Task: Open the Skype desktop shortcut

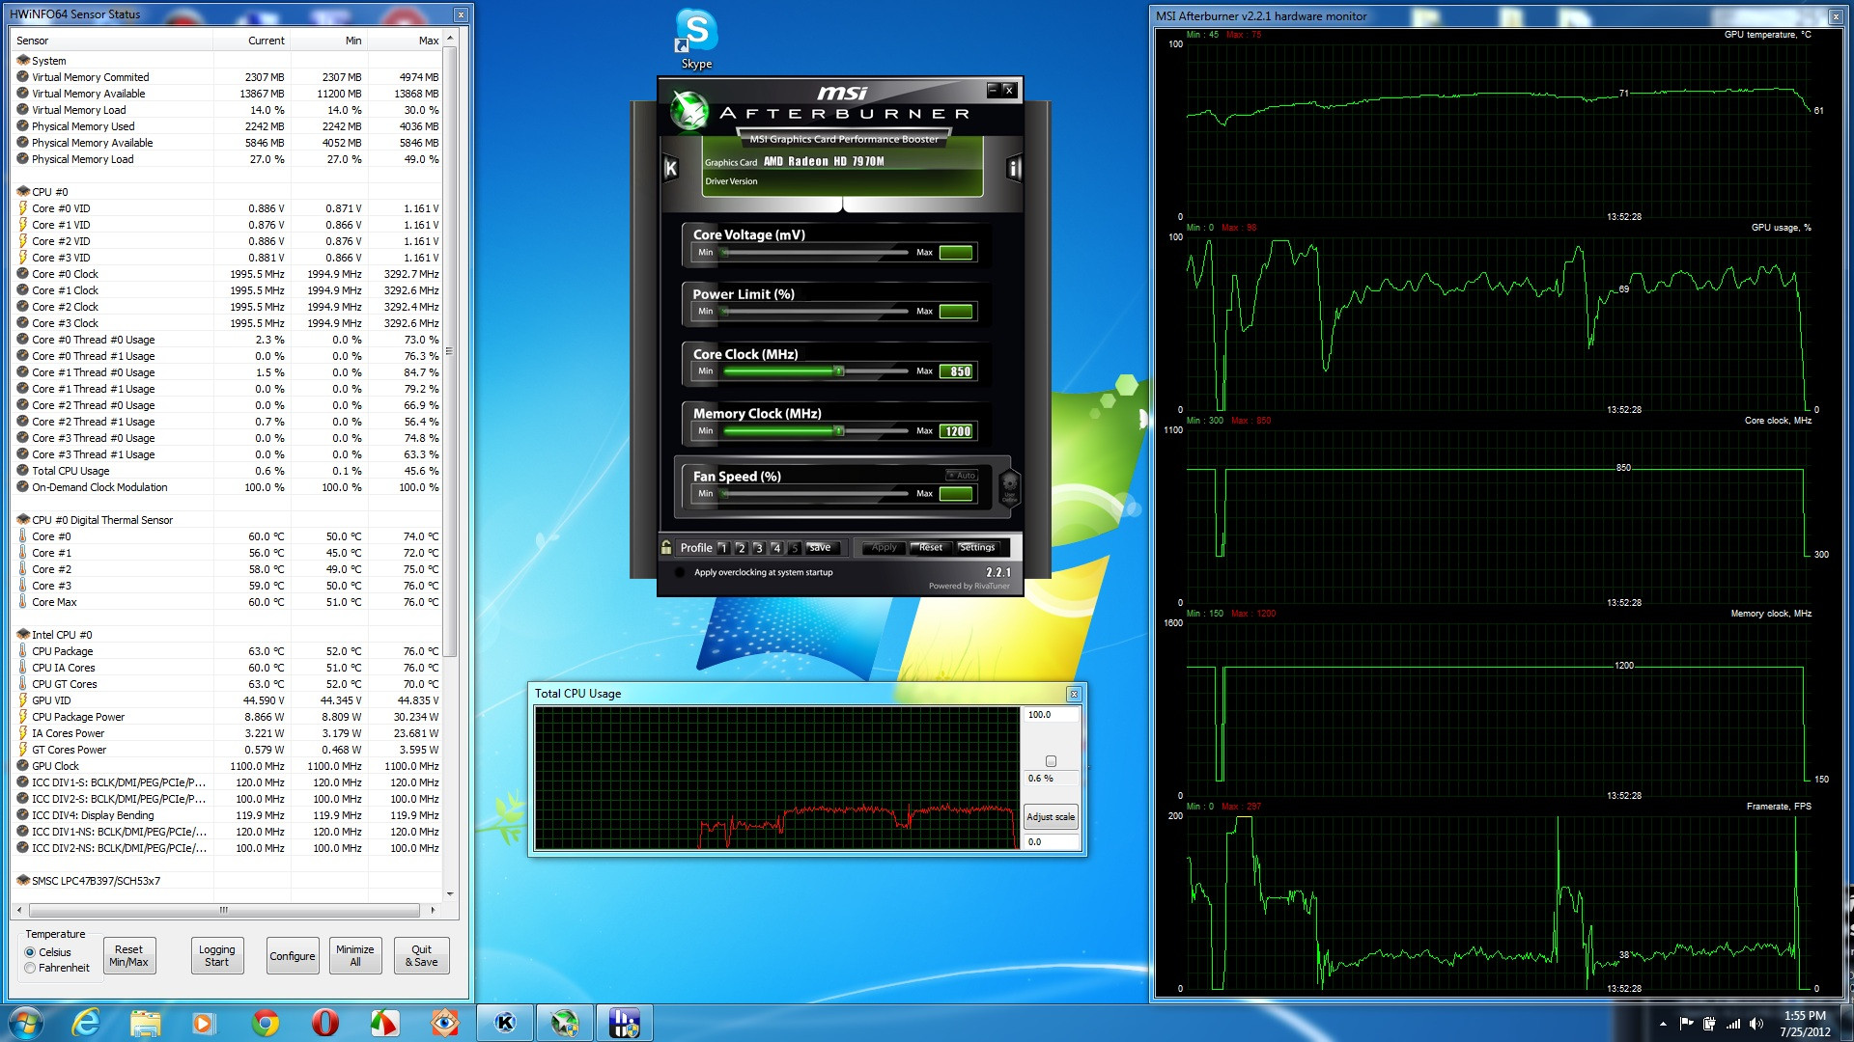Action: pos(696,39)
